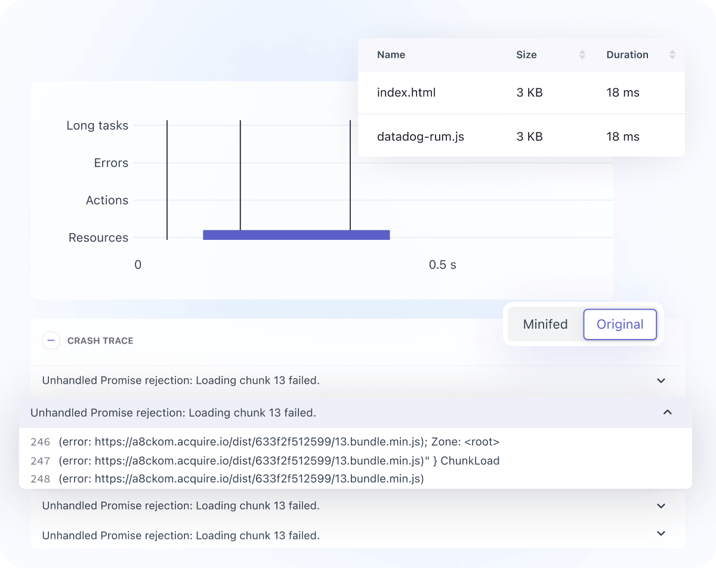Click the Duration column header label
Screen dimensions: 716x568
coord(627,55)
